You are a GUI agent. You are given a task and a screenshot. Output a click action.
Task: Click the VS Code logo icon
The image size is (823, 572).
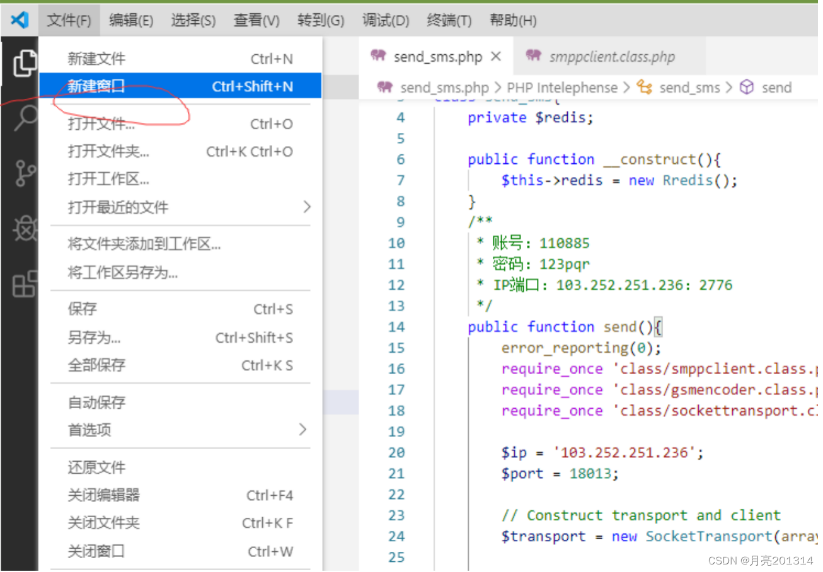pos(20,20)
